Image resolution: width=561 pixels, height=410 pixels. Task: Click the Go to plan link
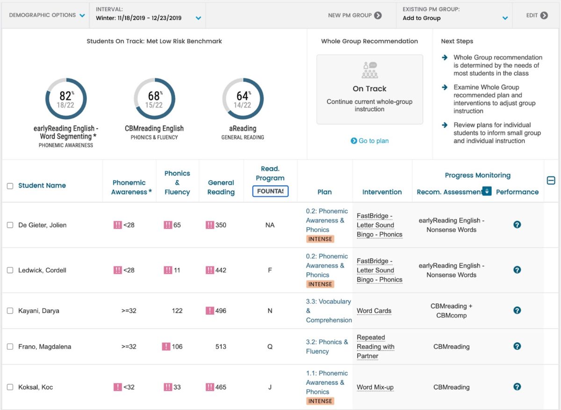click(x=369, y=140)
